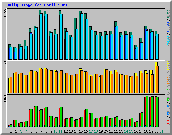Click the Visits legend label
Screen dimensions: 172x135
coord(168,66)
